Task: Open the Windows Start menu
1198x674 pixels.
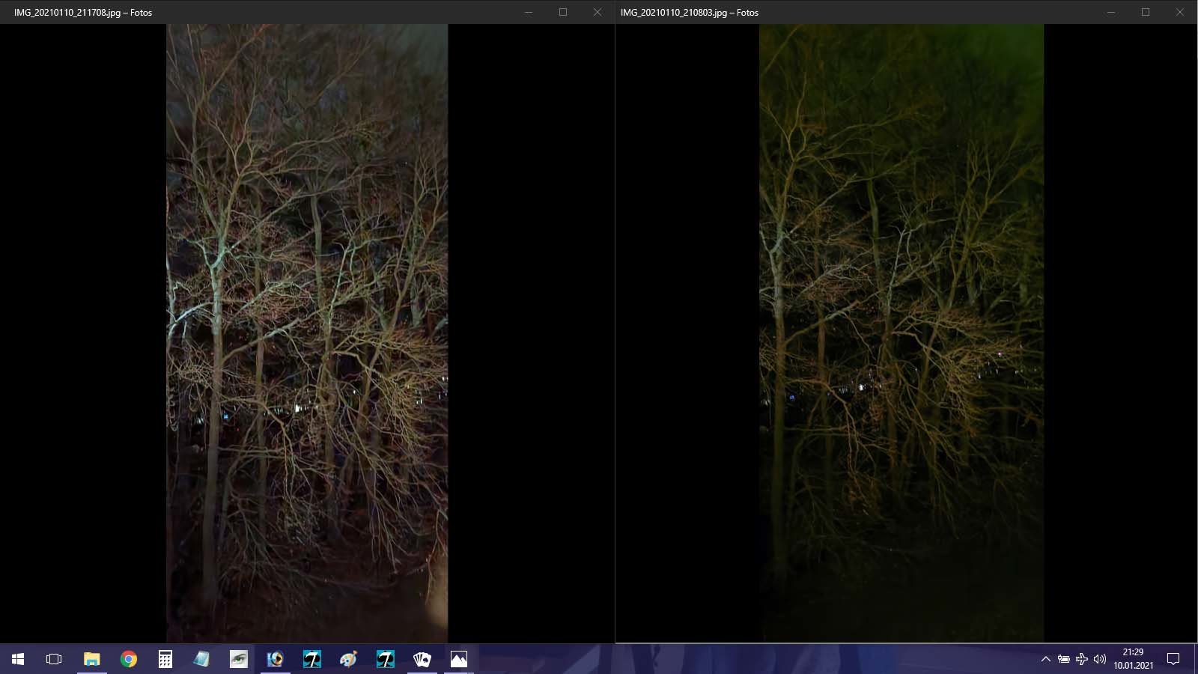Action: point(18,659)
